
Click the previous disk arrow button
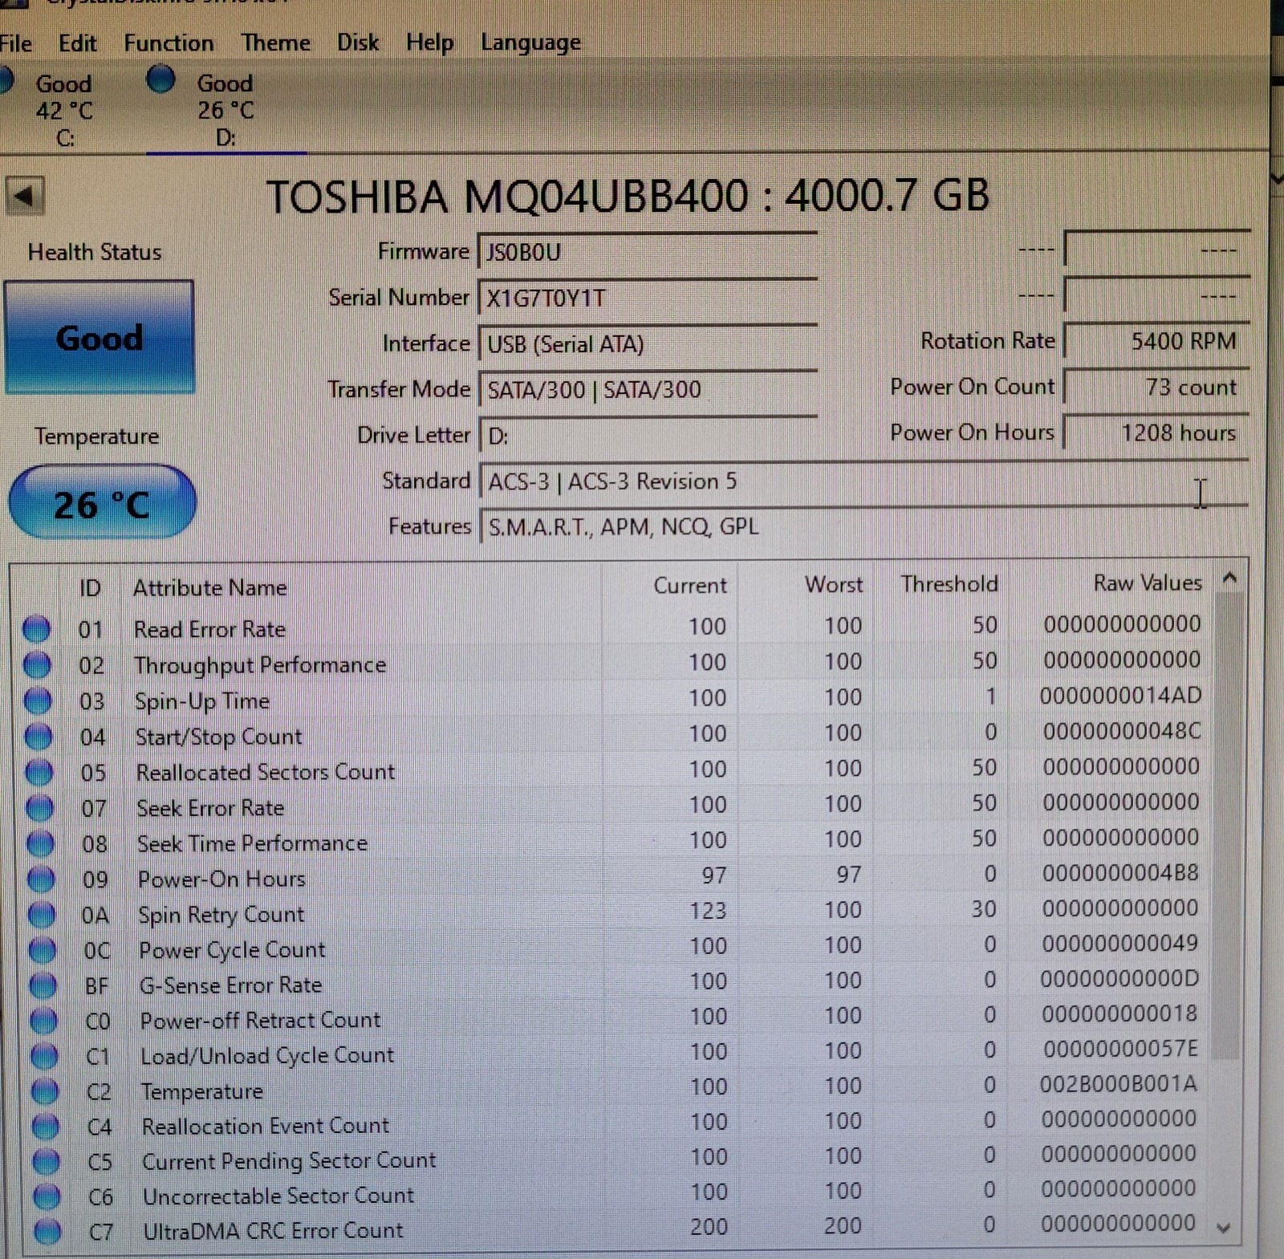pyautogui.click(x=25, y=196)
